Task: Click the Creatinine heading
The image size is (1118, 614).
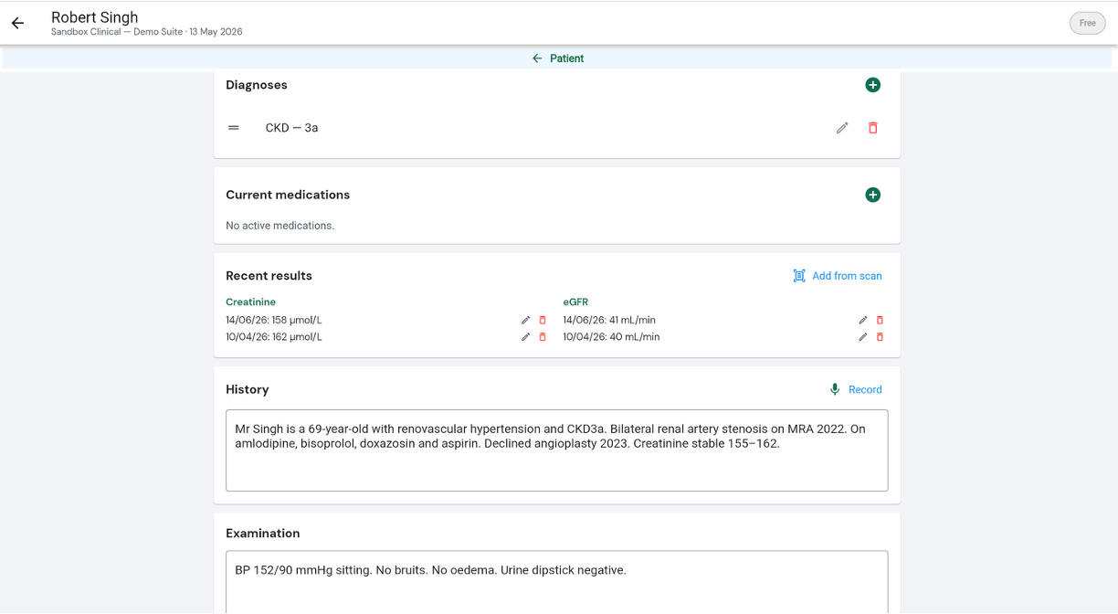Action: 251,302
